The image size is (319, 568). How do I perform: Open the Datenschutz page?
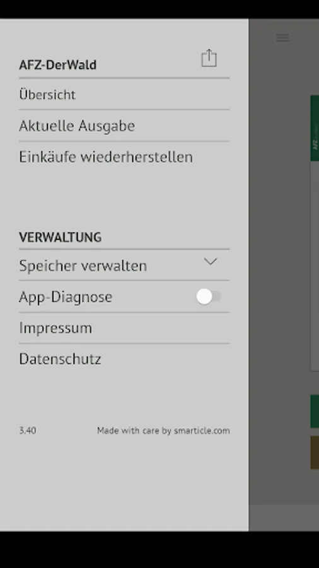pos(124,359)
